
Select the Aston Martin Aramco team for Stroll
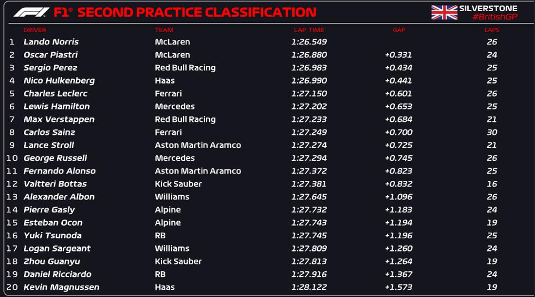tap(198, 146)
